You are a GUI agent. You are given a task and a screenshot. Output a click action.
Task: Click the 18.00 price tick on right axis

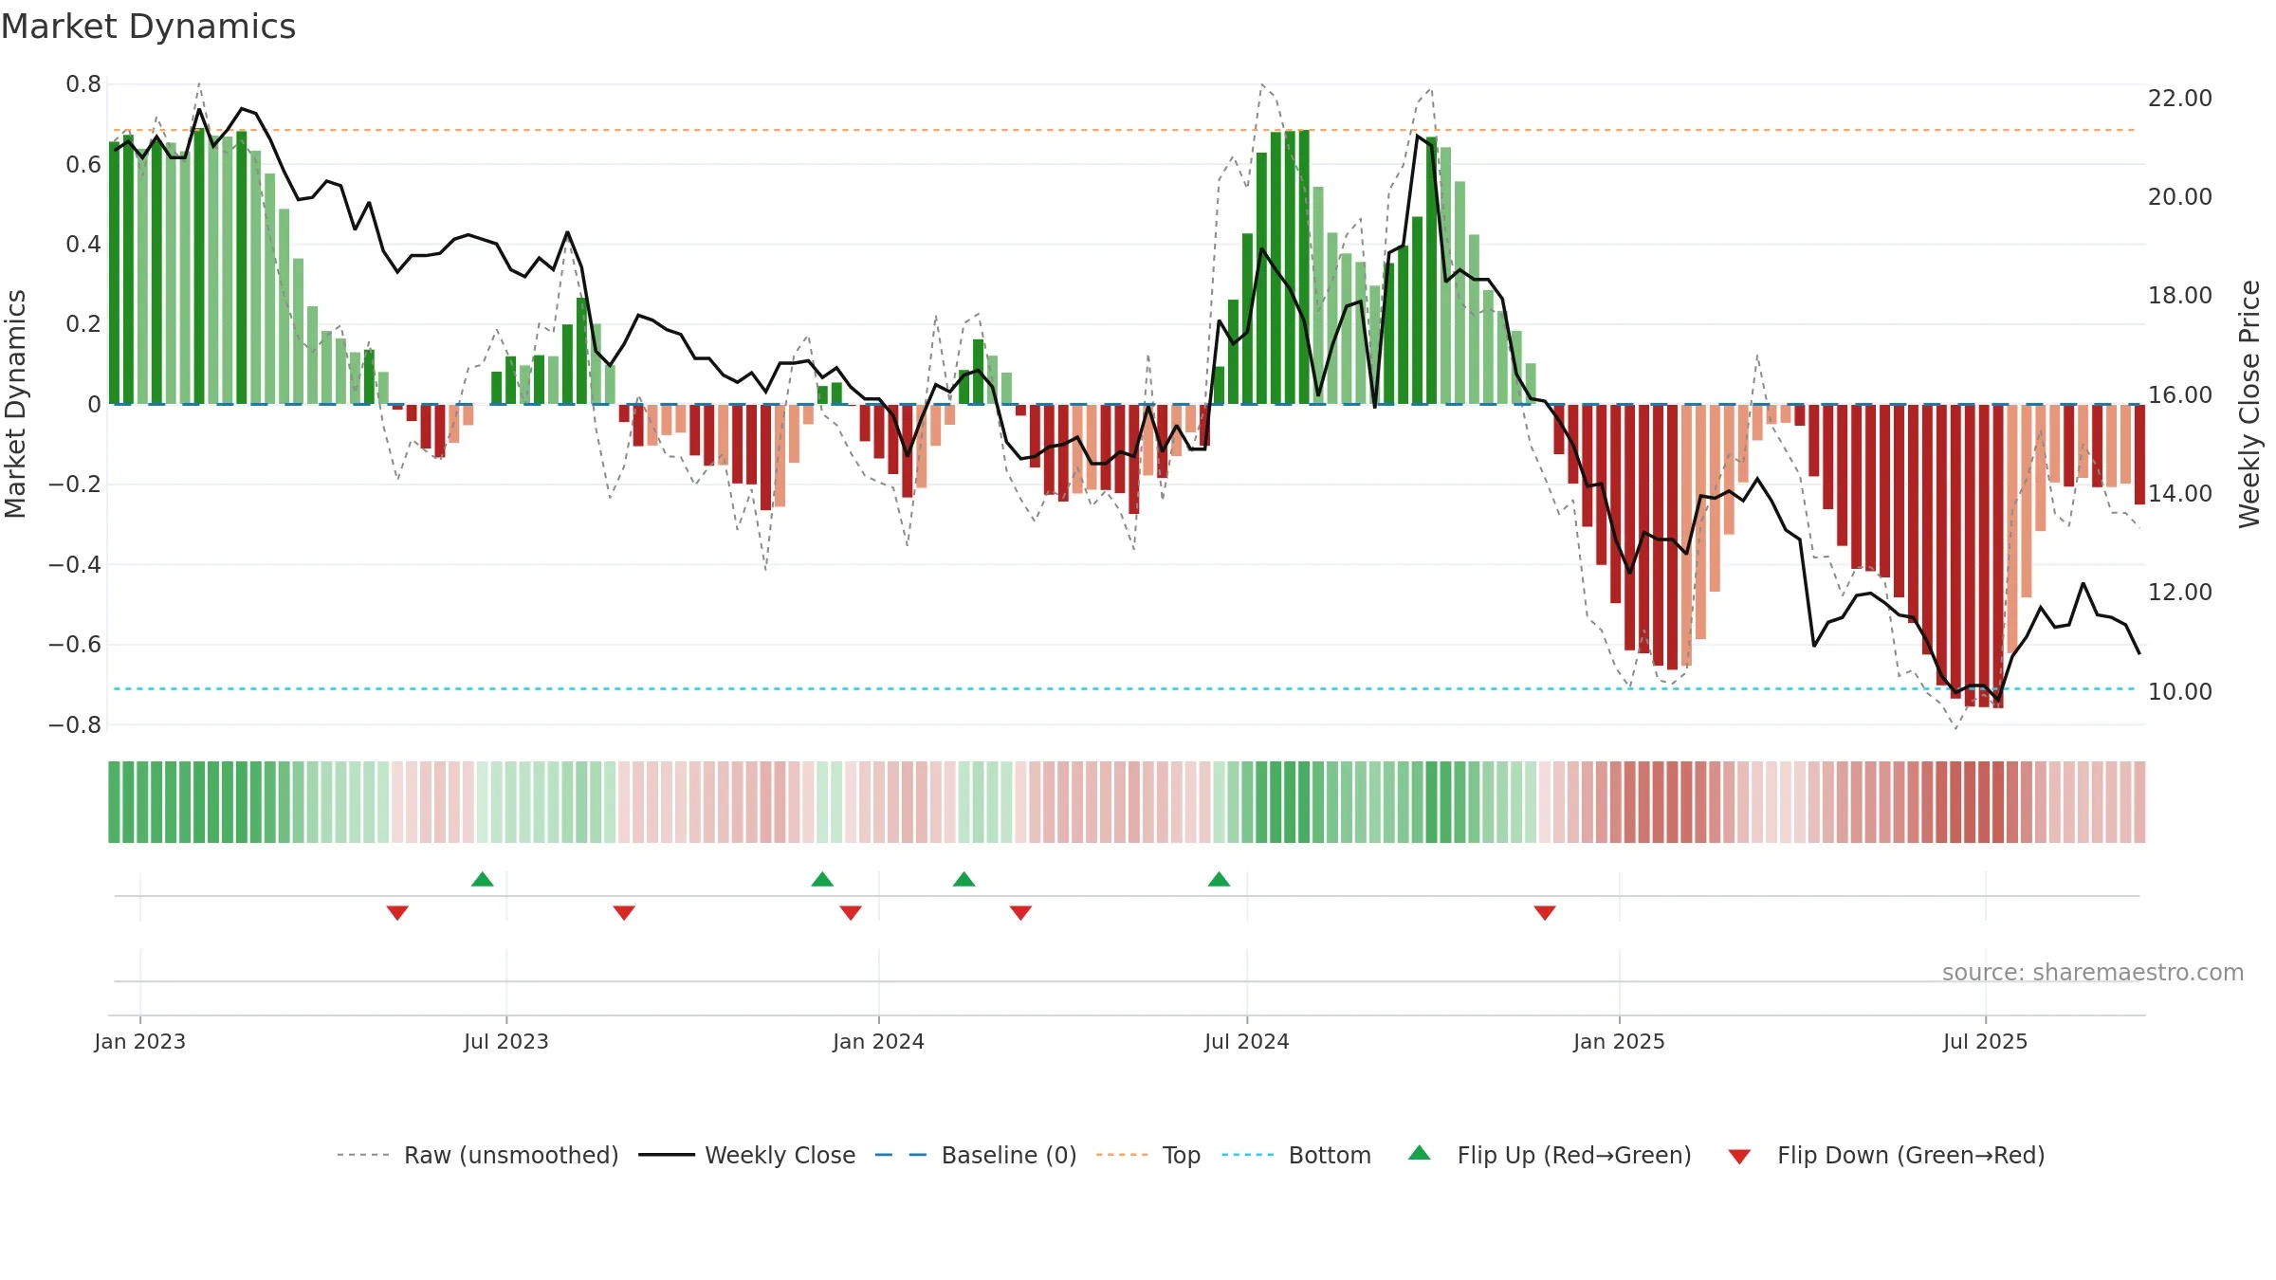2180,296
